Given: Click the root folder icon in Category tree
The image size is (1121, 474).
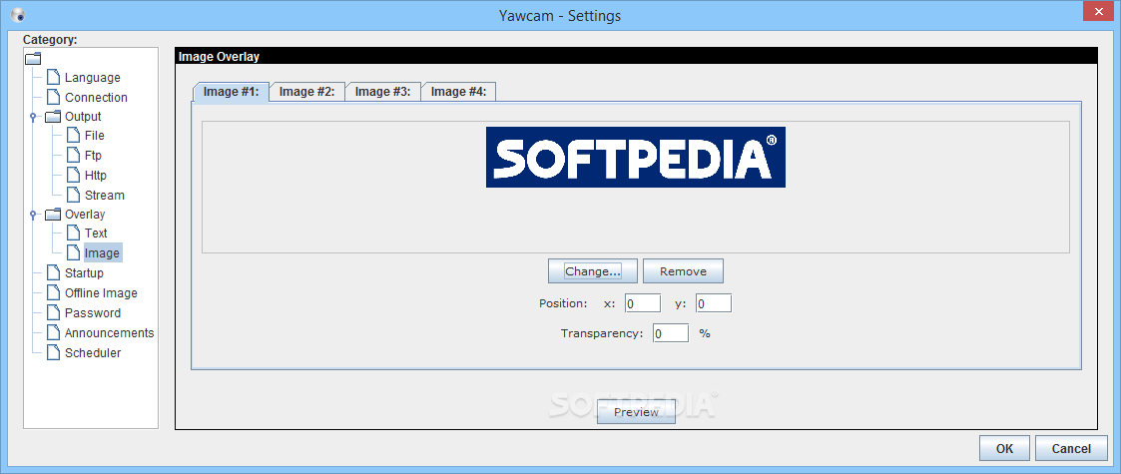Looking at the screenshot, I should pos(33,59).
